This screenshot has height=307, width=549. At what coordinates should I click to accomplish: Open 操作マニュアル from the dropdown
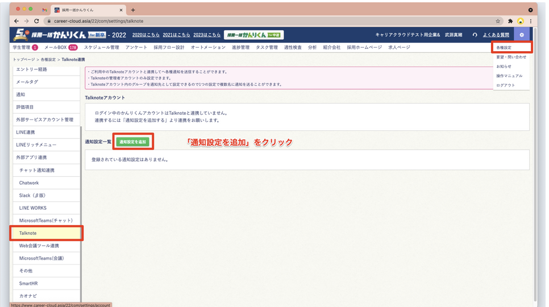click(509, 76)
